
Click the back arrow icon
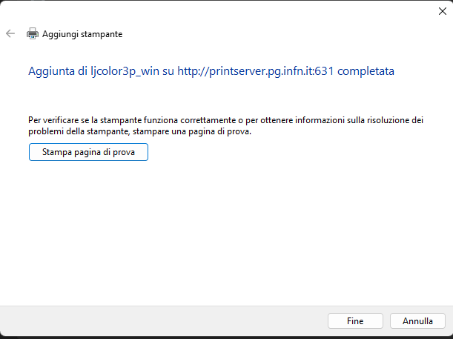(x=10, y=33)
